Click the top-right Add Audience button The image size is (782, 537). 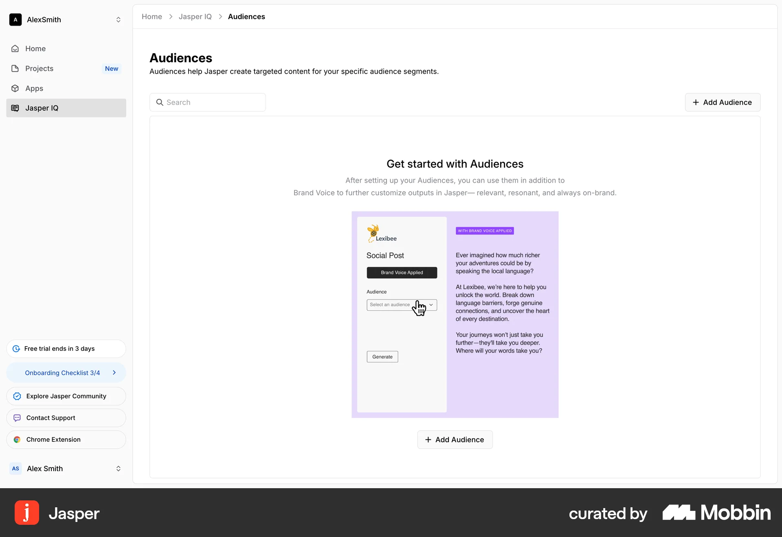click(723, 103)
